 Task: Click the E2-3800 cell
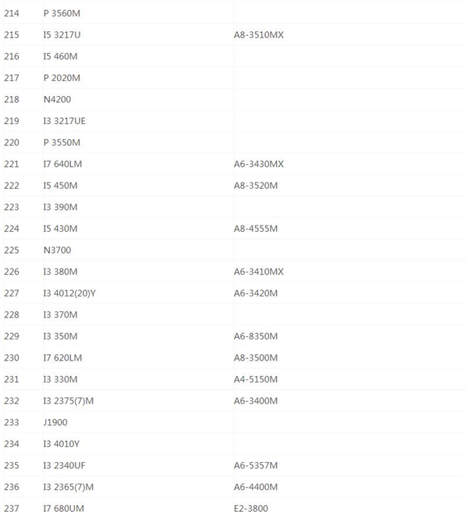[251, 509]
